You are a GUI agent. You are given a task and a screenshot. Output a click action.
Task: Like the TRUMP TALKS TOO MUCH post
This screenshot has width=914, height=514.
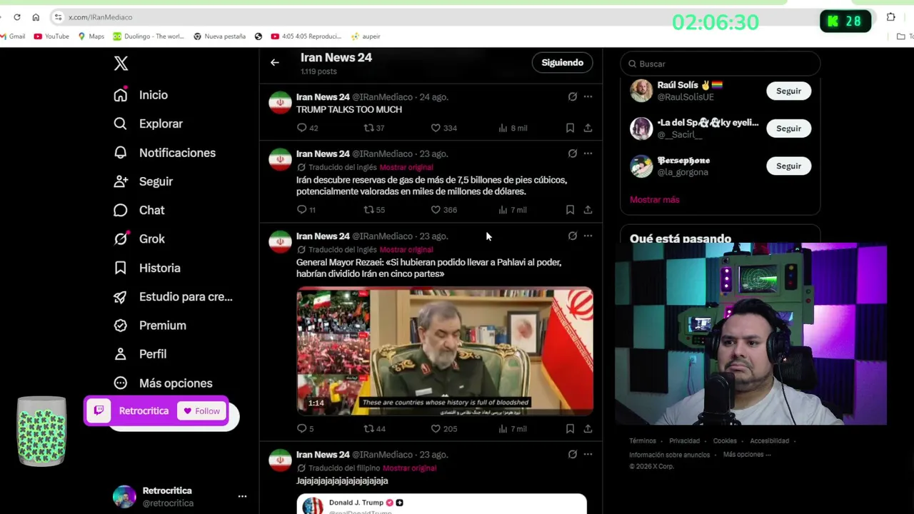pos(436,128)
